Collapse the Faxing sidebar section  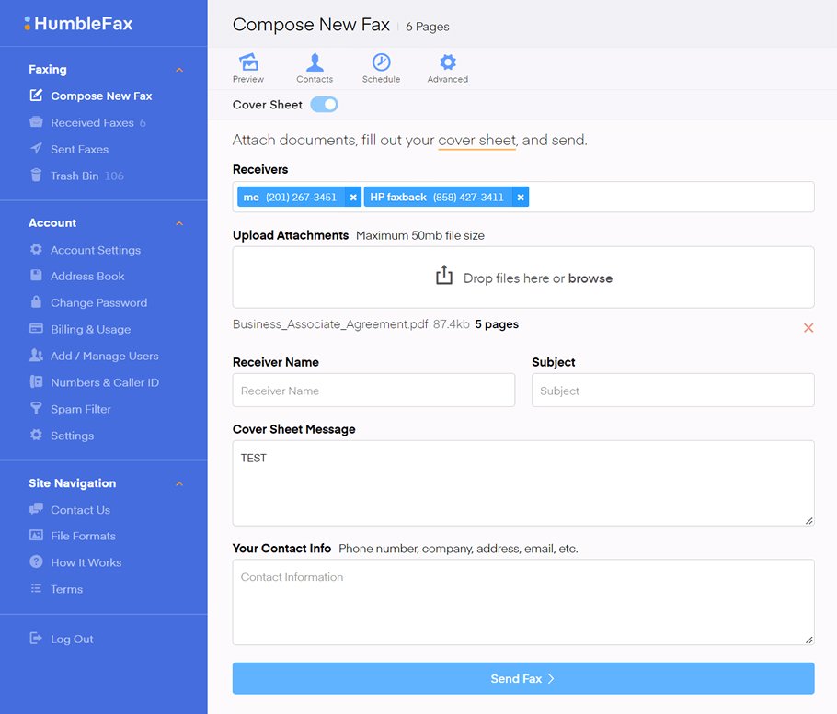(179, 70)
